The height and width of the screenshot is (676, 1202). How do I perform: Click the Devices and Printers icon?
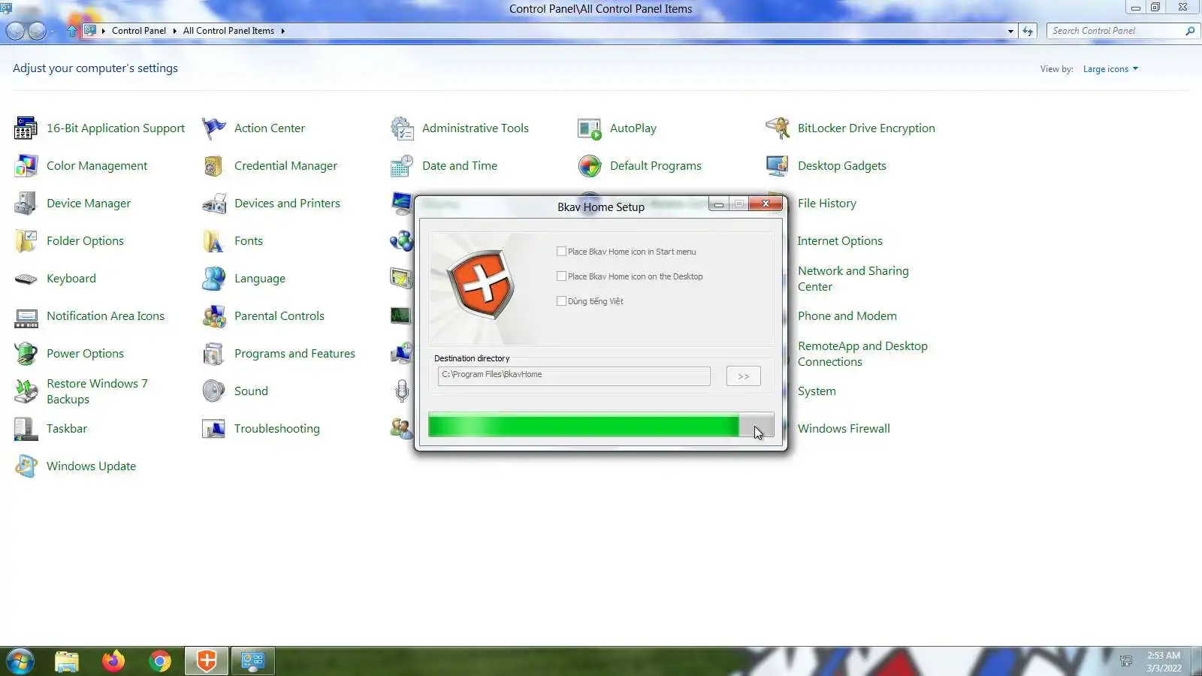pyautogui.click(x=213, y=204)
